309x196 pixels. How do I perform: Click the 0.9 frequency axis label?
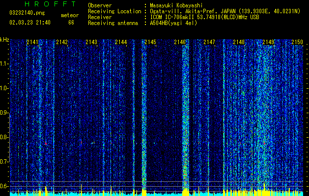4,113
